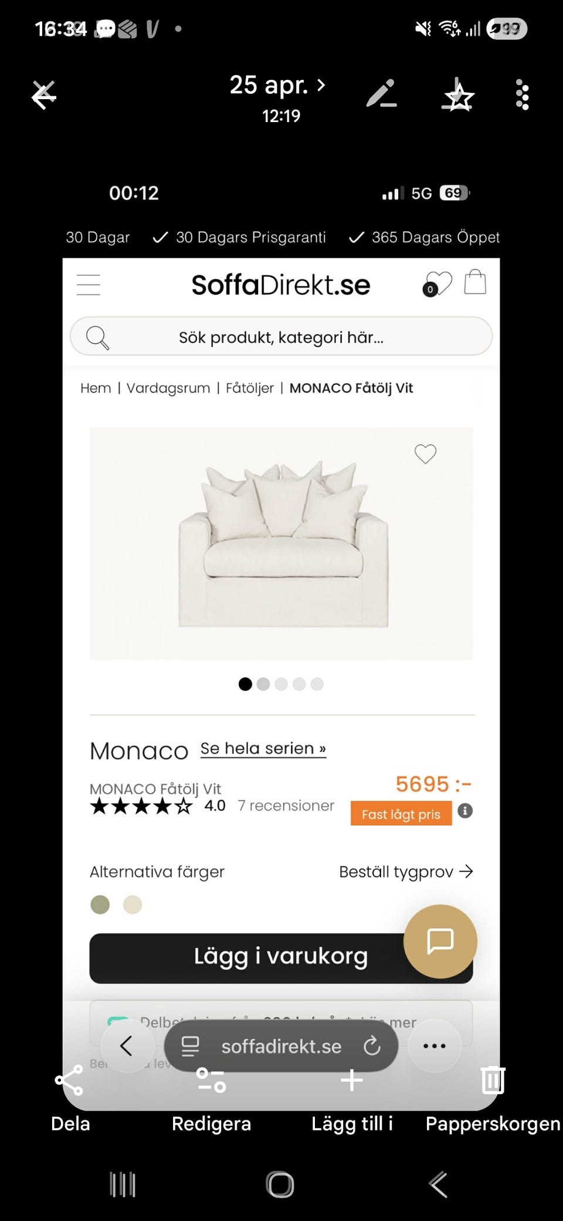Navigate to Vardagsrum breadcrumb
This screenshot has width=563, height=1221.
[168, 388]
